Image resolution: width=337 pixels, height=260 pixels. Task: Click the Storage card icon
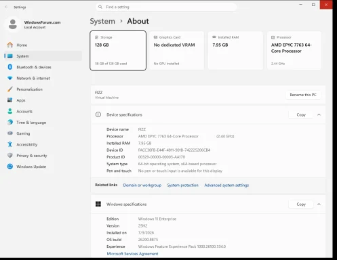click(x=97, y=37)
